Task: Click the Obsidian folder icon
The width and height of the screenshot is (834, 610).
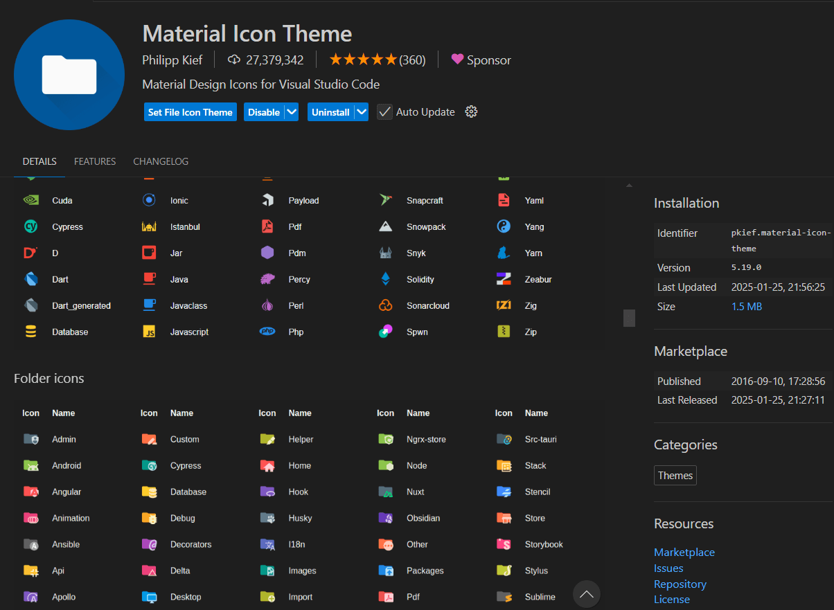Action: click(386, 518)
